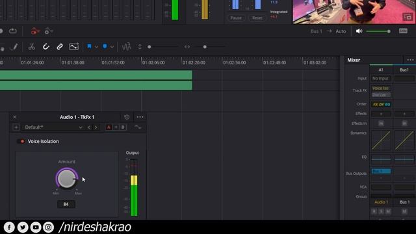Pause the loudness meter
The image size is (416, 234).
click(236, 18)
